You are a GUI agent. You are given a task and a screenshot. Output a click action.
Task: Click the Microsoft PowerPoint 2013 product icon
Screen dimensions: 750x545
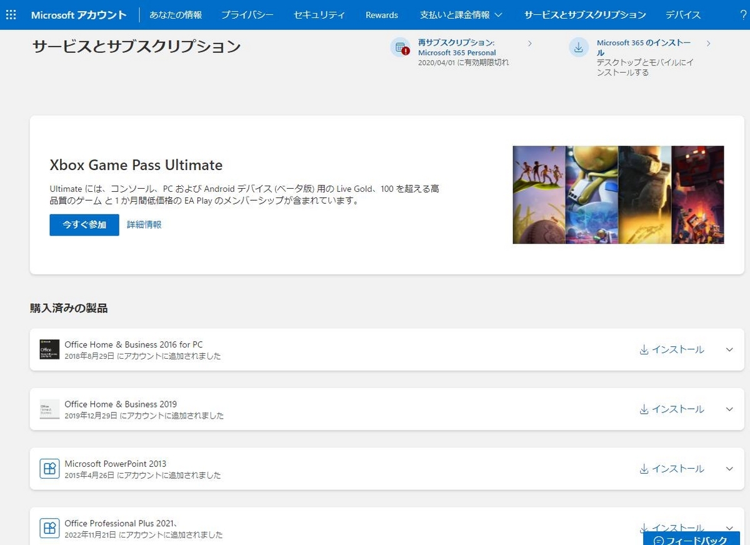49,468
